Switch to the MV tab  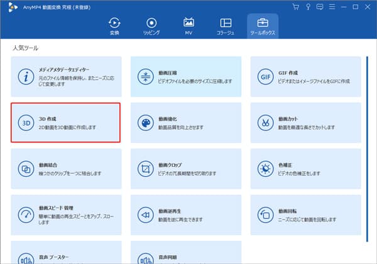tap(188, 26)
